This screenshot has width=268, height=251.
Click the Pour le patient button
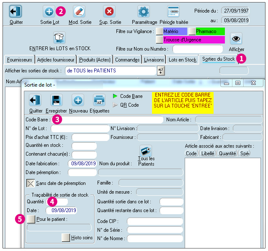pyautogui.click(x=31, y=219)
